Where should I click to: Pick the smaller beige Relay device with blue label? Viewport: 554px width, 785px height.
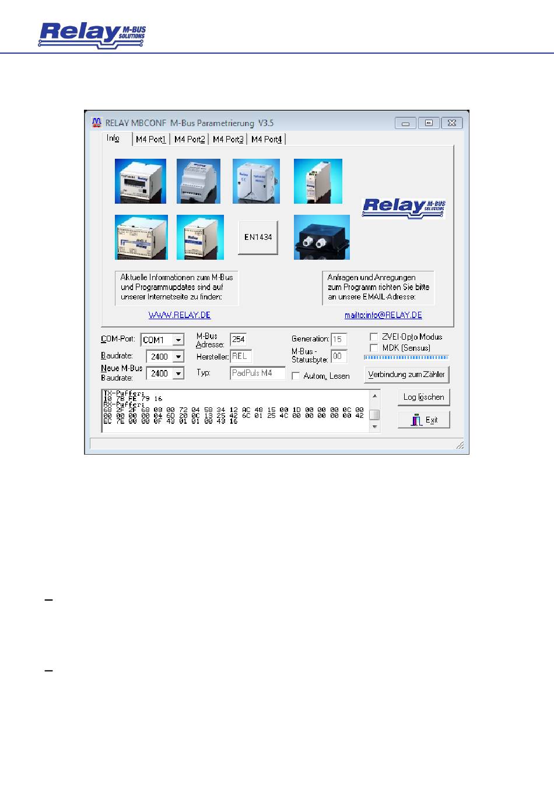tap(200, 237)
